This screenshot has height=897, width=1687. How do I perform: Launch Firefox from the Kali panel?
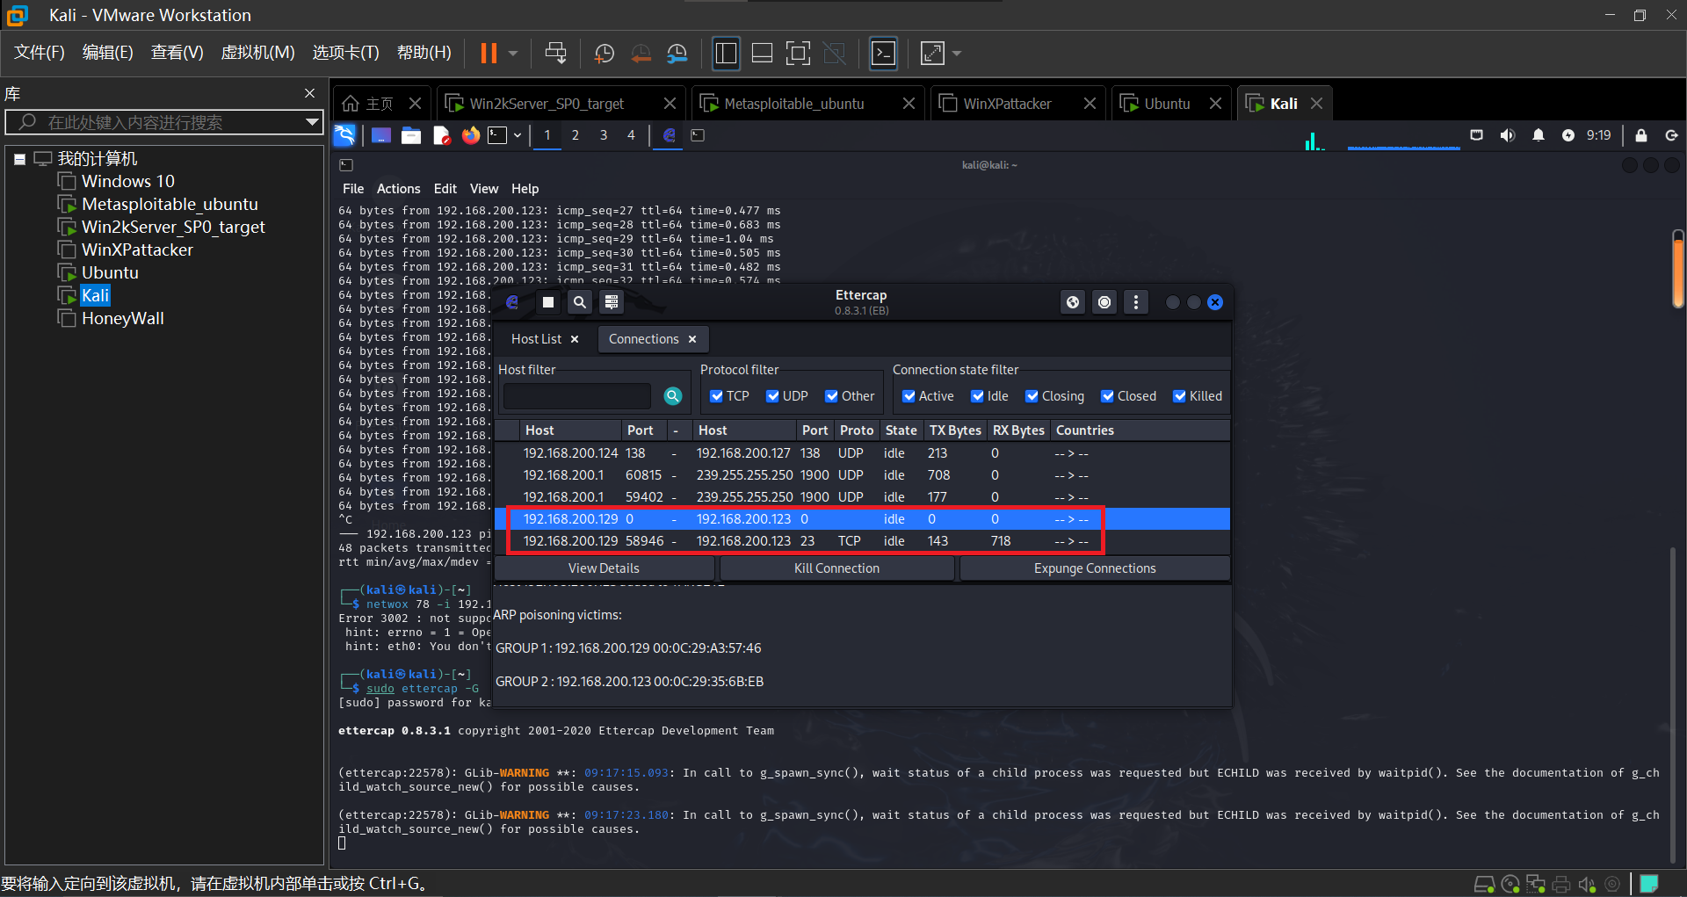471,135
